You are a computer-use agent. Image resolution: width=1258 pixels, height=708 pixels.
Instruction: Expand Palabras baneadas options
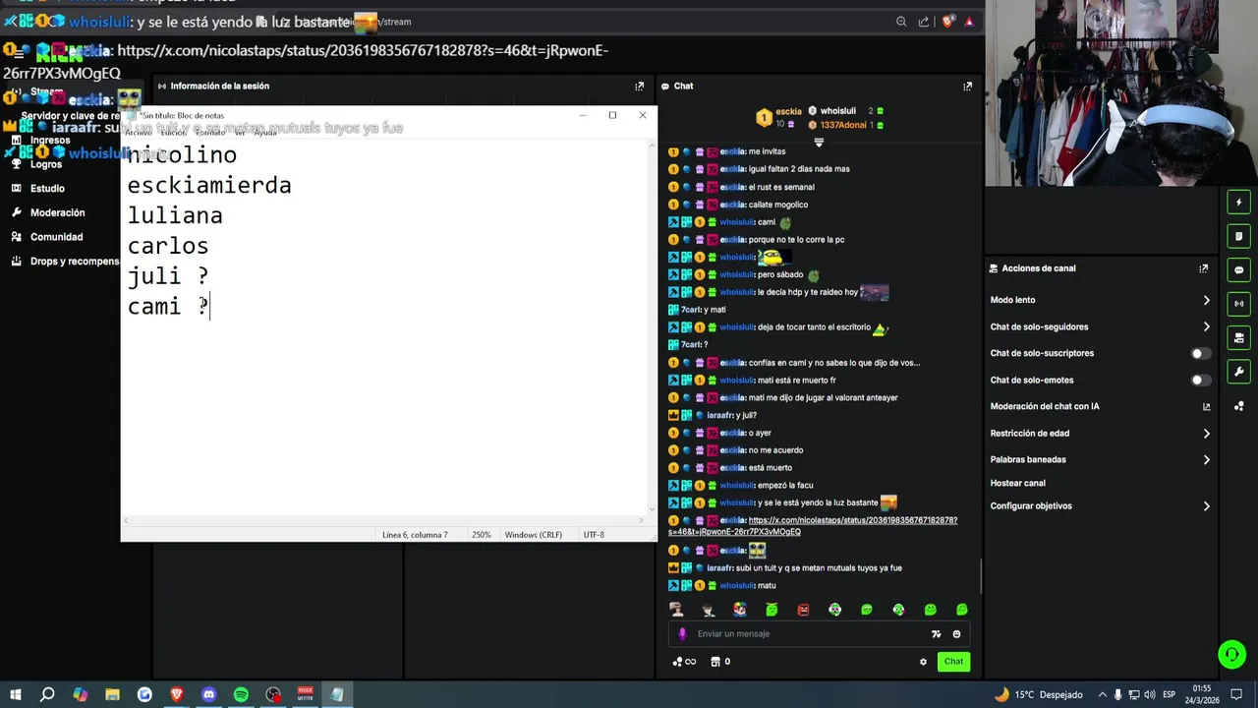(1206, 459)
